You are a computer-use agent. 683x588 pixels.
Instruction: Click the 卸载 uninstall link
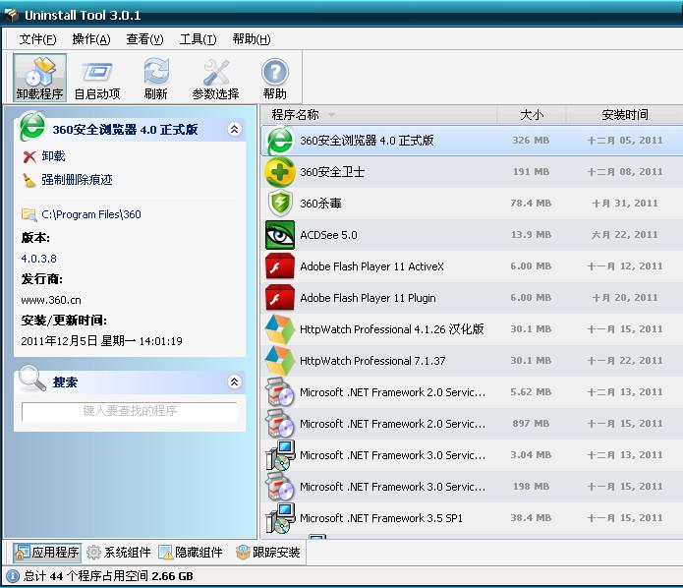point(53,156)
